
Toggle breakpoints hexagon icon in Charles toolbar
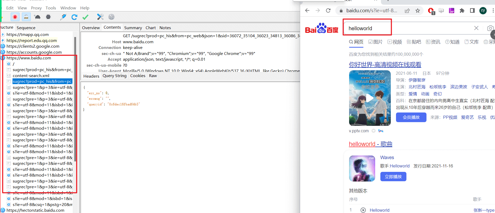point(48,17)
